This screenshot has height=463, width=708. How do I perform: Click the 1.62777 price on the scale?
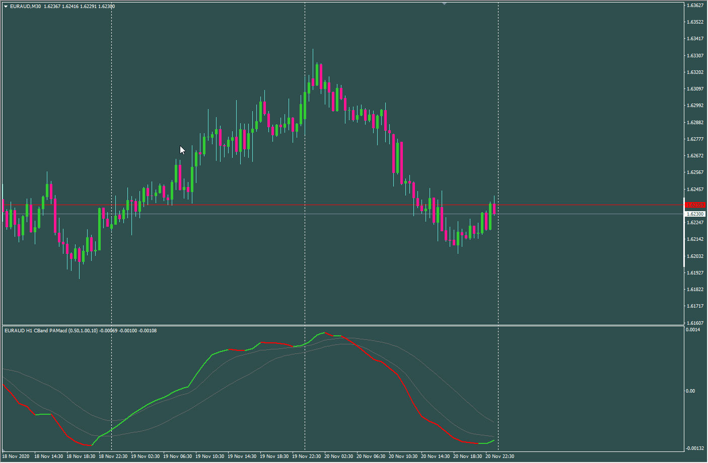click(695, 139)
